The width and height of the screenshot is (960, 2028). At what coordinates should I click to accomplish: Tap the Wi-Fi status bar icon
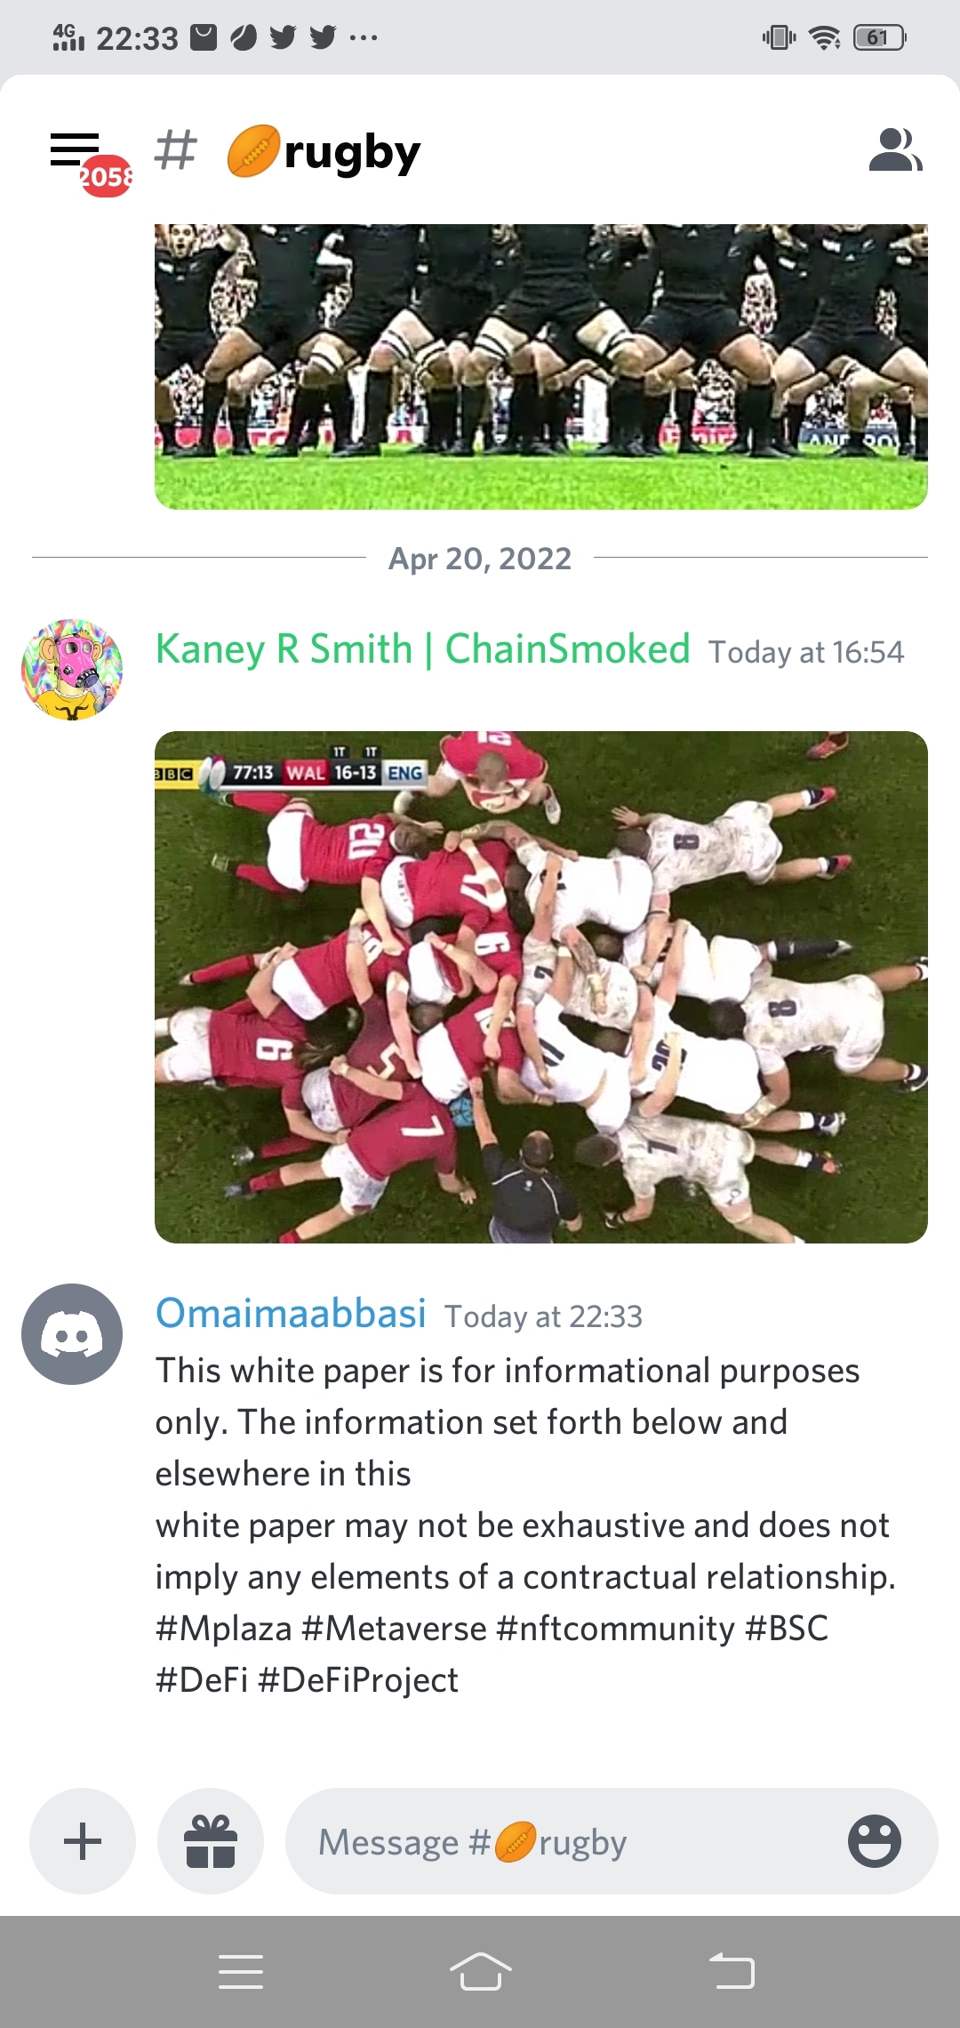pyautogui.click(x=825, y=37)
